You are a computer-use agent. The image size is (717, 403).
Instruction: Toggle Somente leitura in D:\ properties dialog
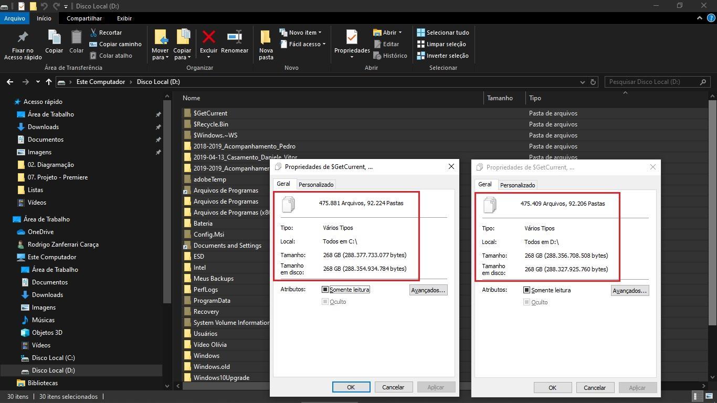[526, 290]
